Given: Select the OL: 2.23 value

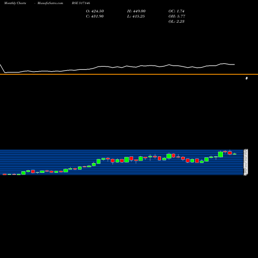Looking at the screenshot, I should [x=176, y=22].
